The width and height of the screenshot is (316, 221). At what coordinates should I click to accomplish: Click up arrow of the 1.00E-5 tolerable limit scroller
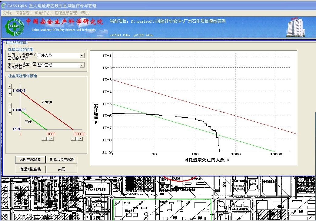[x=10, y=106]
